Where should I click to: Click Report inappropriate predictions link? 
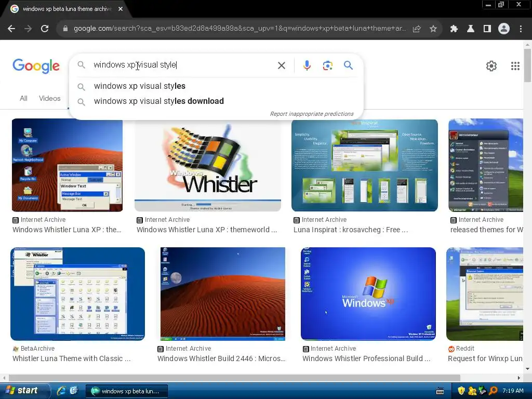point(312,114)
